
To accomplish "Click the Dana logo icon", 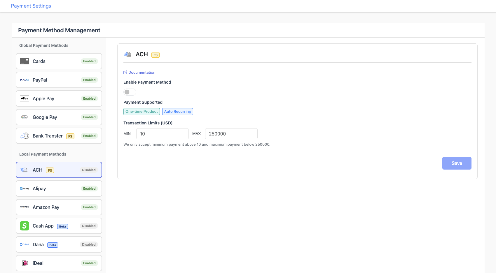I will pos(25,244).
